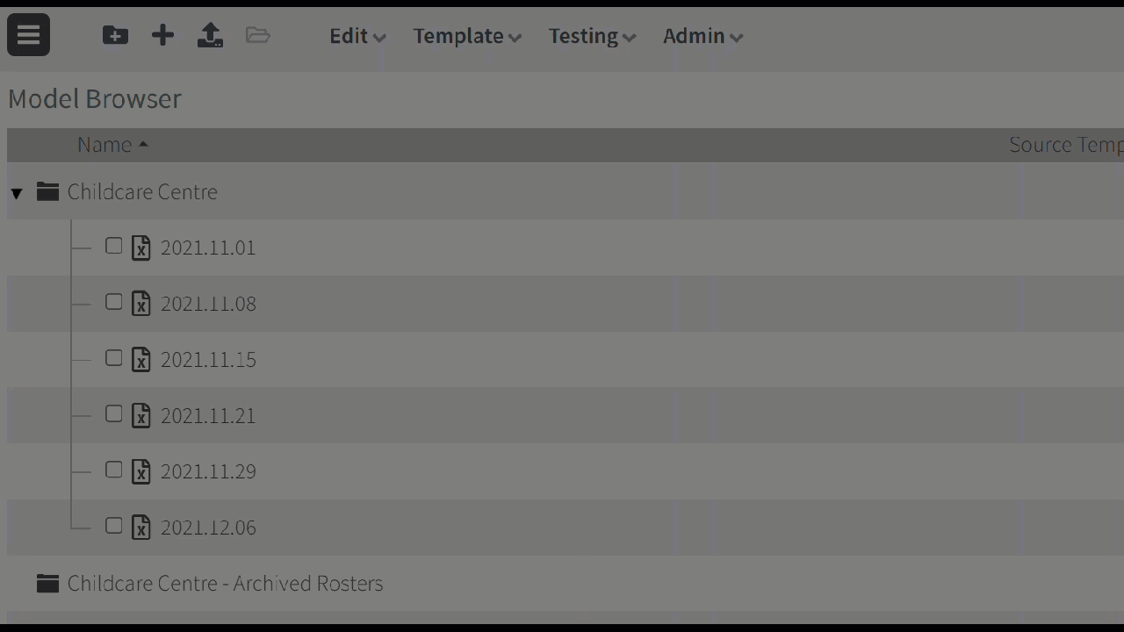Click the open folder icon
Viewport: 1124px width, 632px height.
[x=257, y=35]
